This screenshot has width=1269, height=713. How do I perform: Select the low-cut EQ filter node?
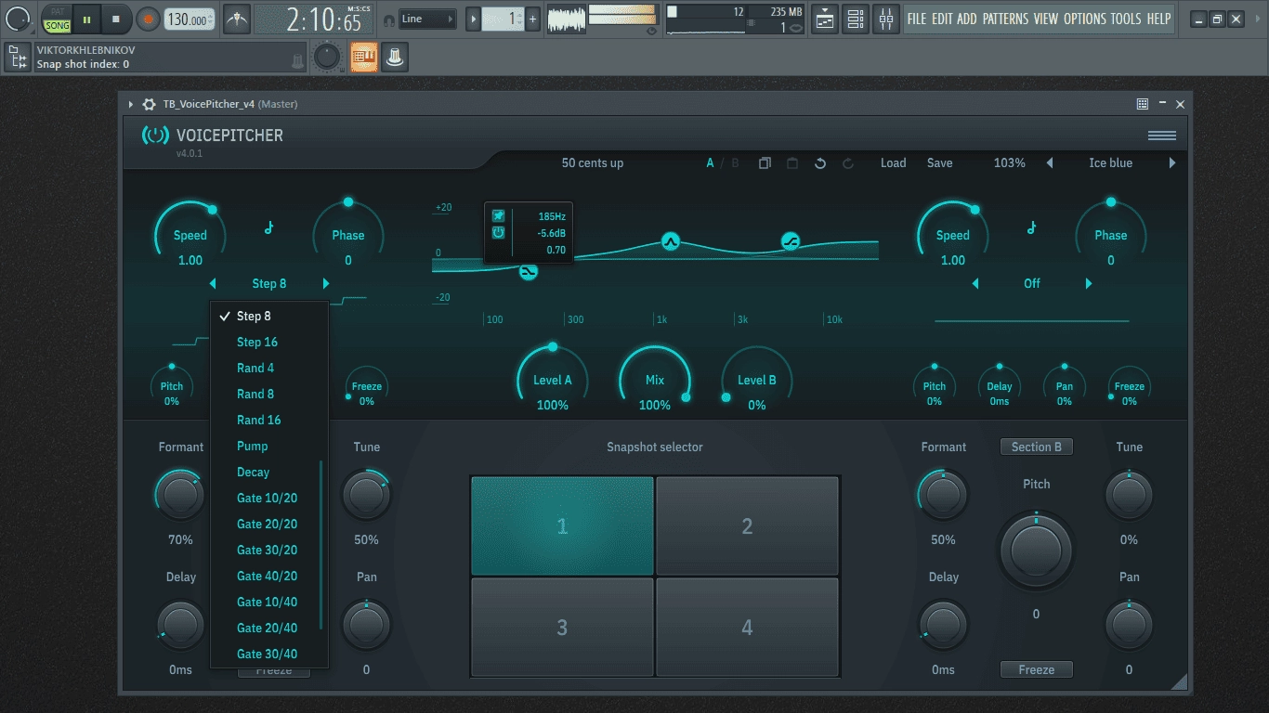click(529, 272)
